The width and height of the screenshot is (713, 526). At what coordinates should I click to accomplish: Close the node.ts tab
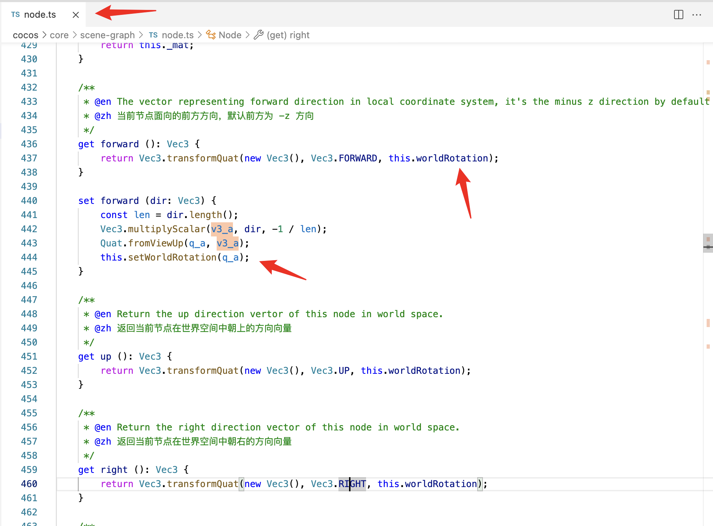click(75, 15)
